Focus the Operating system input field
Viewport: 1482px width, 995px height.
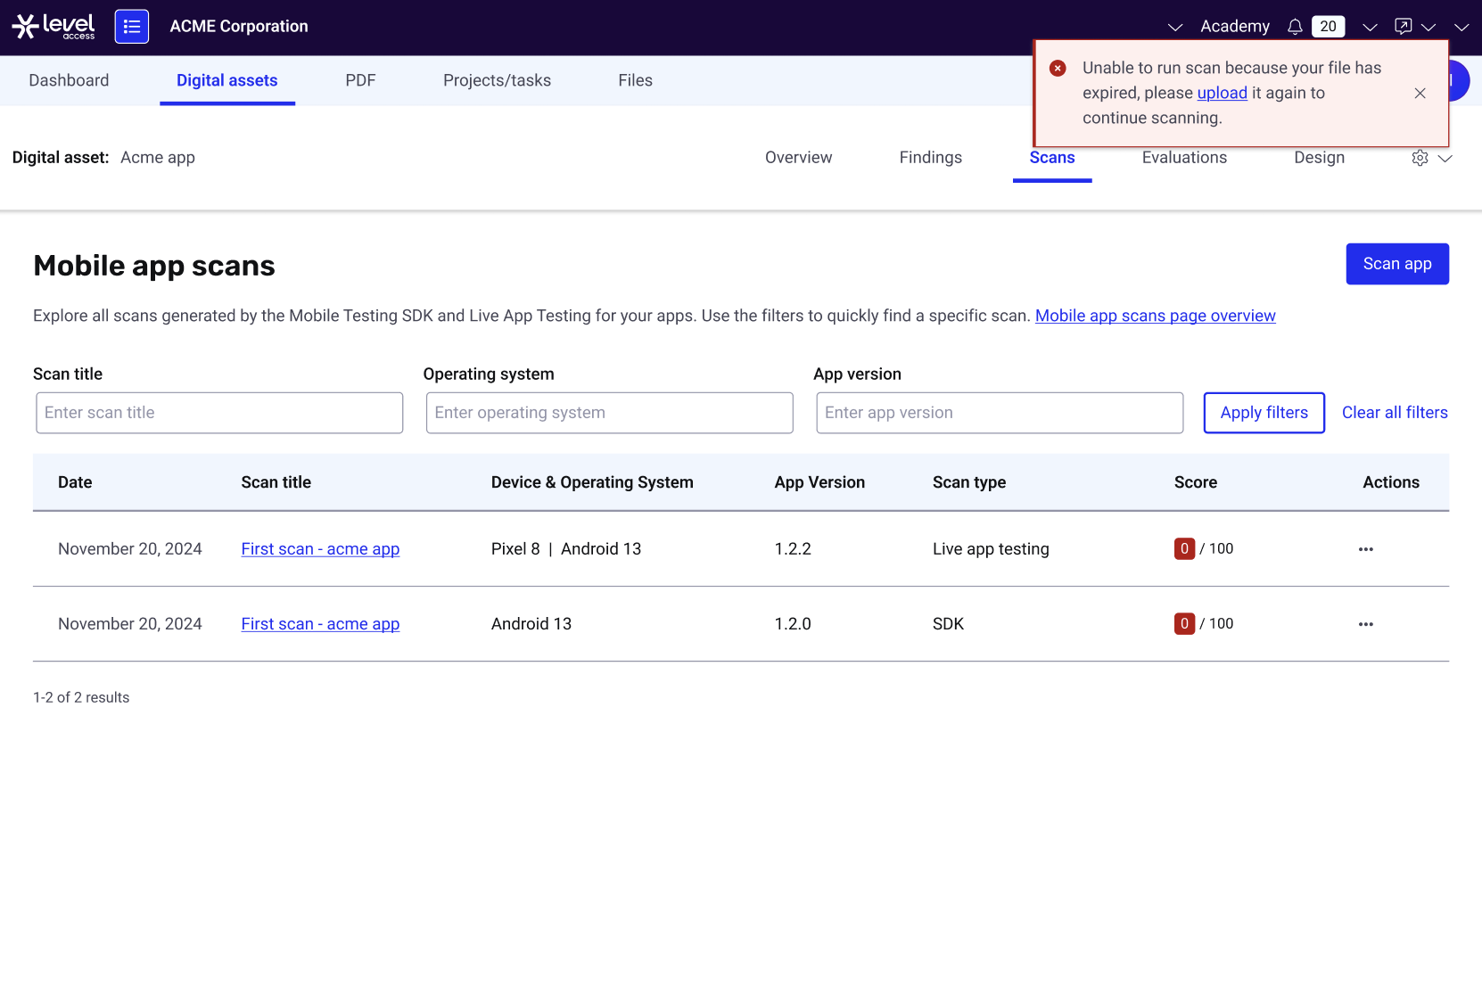pos(609,413)
